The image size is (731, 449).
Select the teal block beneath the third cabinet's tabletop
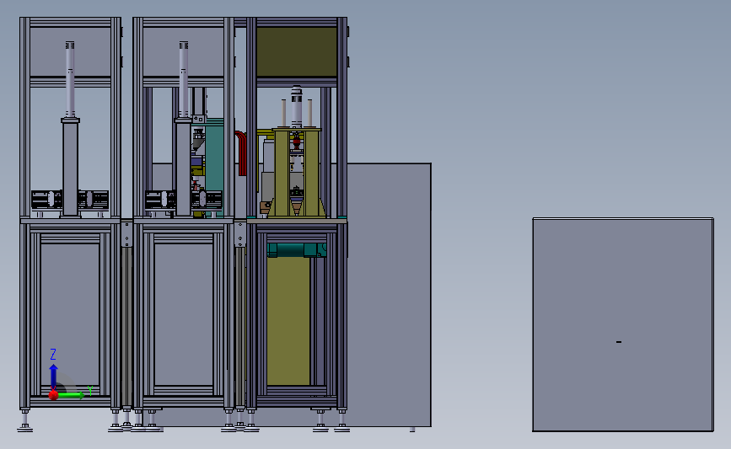(x=297, y=250)
